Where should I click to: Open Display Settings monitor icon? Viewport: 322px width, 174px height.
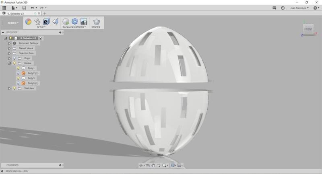click(x=173, y=166)
